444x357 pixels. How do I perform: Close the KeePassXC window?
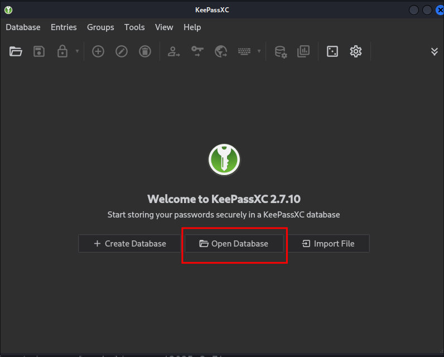point(440,10)
